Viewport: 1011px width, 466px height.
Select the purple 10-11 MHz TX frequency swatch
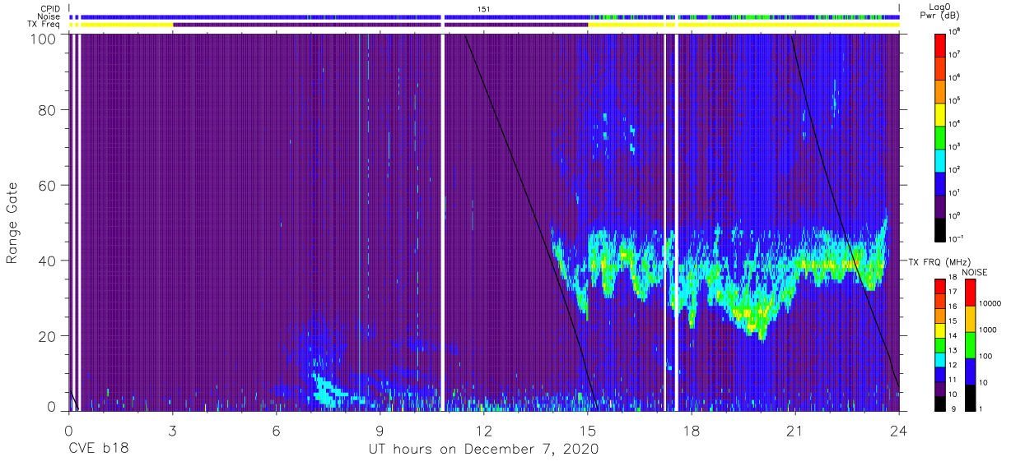(941, 389)
